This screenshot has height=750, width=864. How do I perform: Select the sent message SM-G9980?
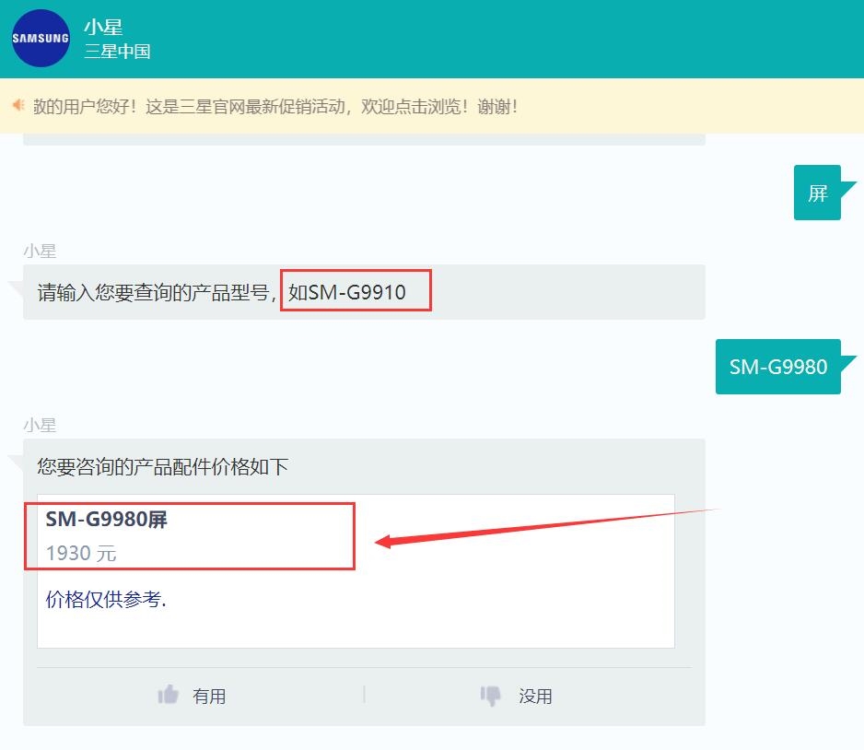coord(778,367)
